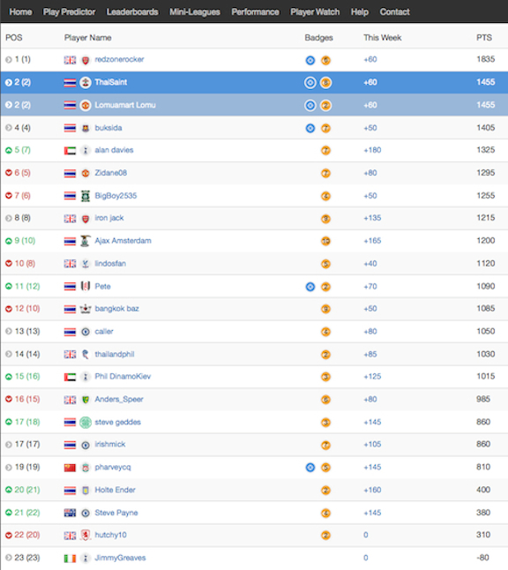Click the +165 weekly score value
The image size is (508, 570).
tap(372, 241)
